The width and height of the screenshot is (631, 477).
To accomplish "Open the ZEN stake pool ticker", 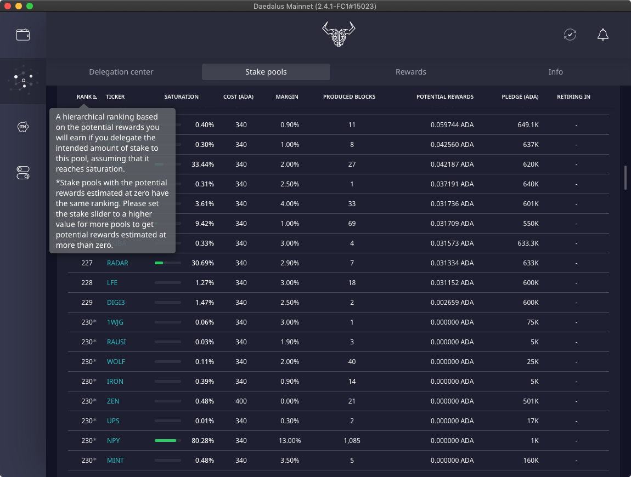I will [113, 401].
